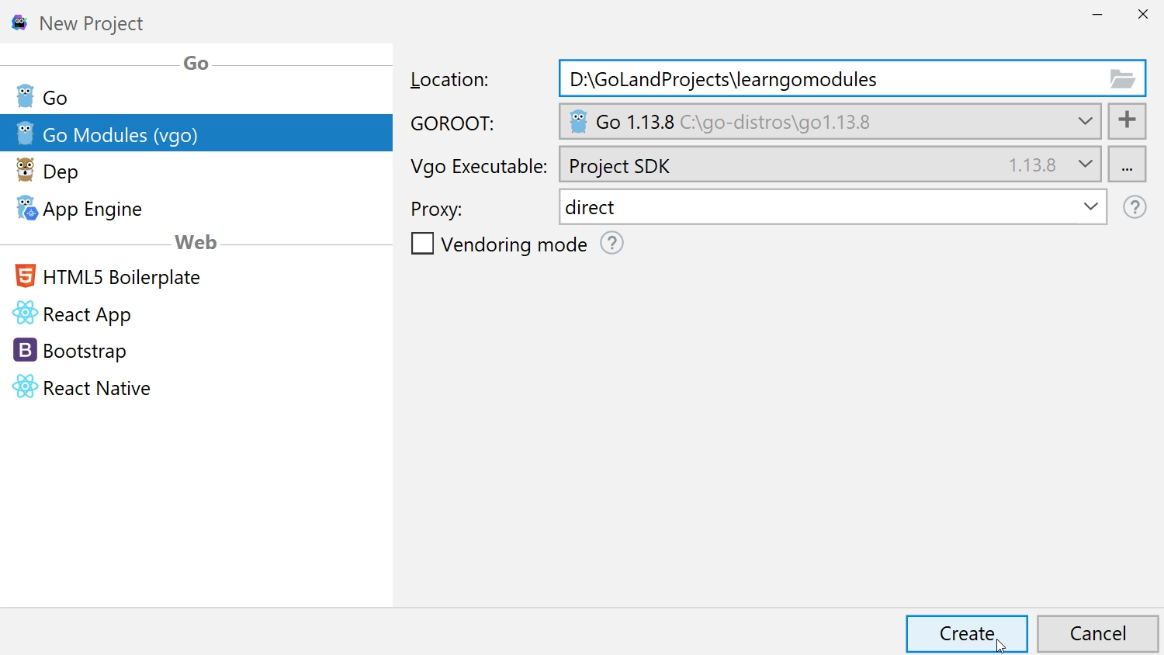Click gopher icon inside GOROOT field

(578, 121)
